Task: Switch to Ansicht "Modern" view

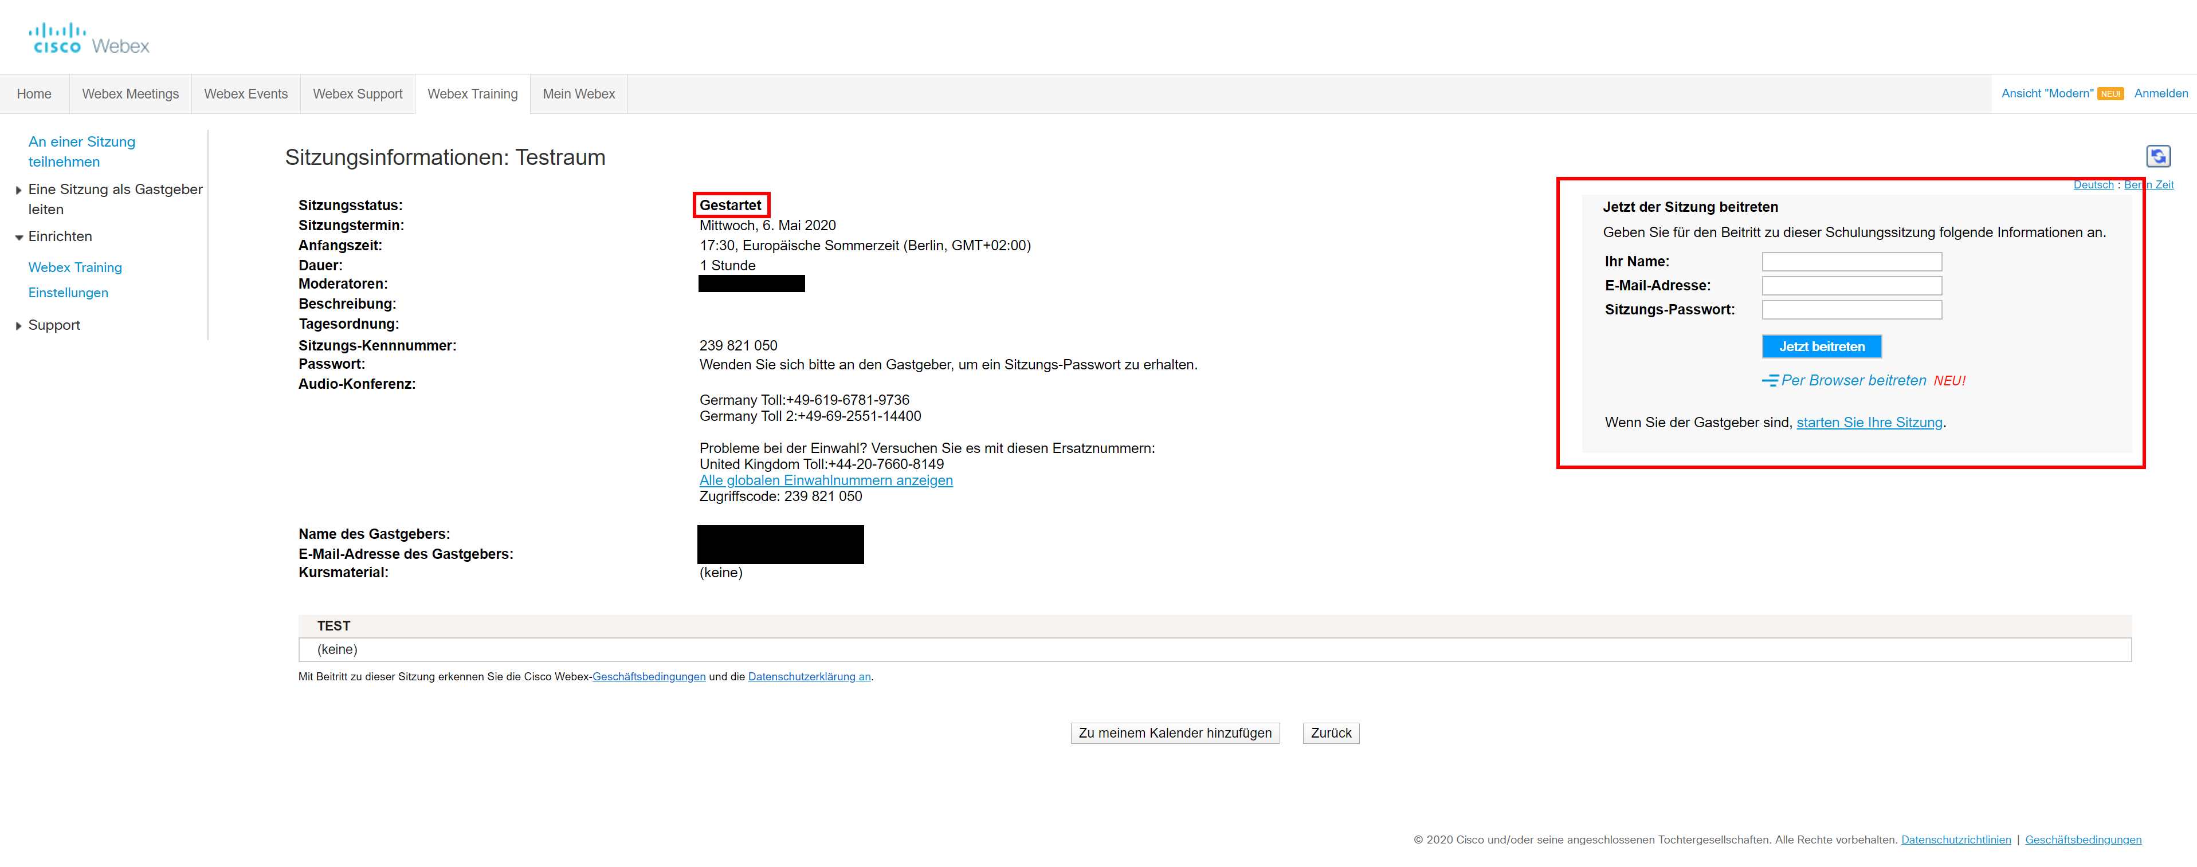Action: pos(2047,94)
